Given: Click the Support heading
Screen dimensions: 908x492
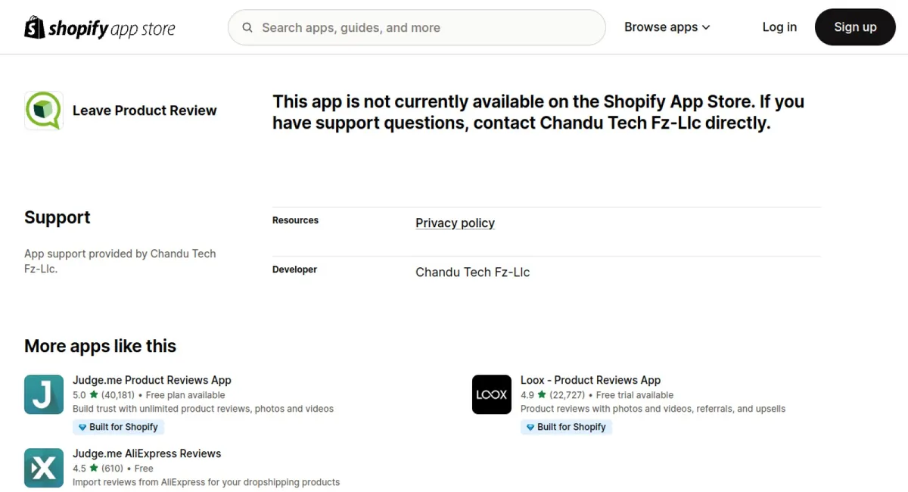Looking at the screenshot, I should point(58,217).
